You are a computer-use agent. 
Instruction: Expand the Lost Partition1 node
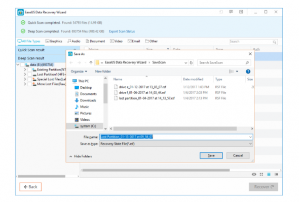tap(25, 75)
